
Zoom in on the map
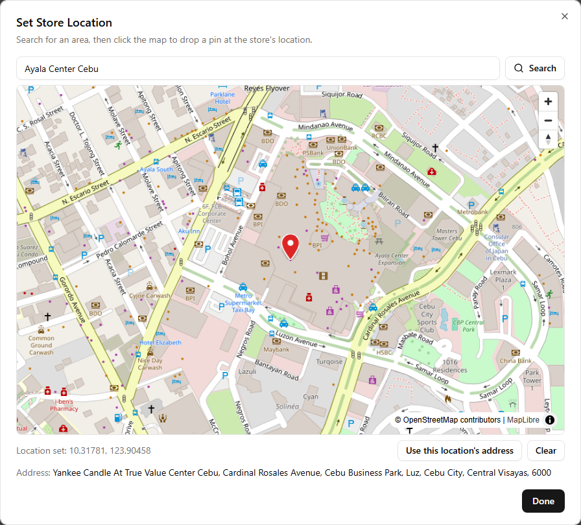coord(548,102)
